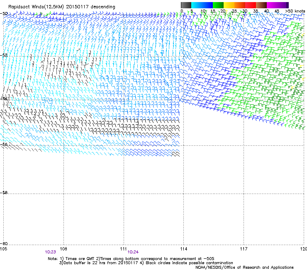This screenshot has width=307, height=270.
Task: Click the purple time stamp 10:23
Action: pyautogui.click(x=51, y=252)
